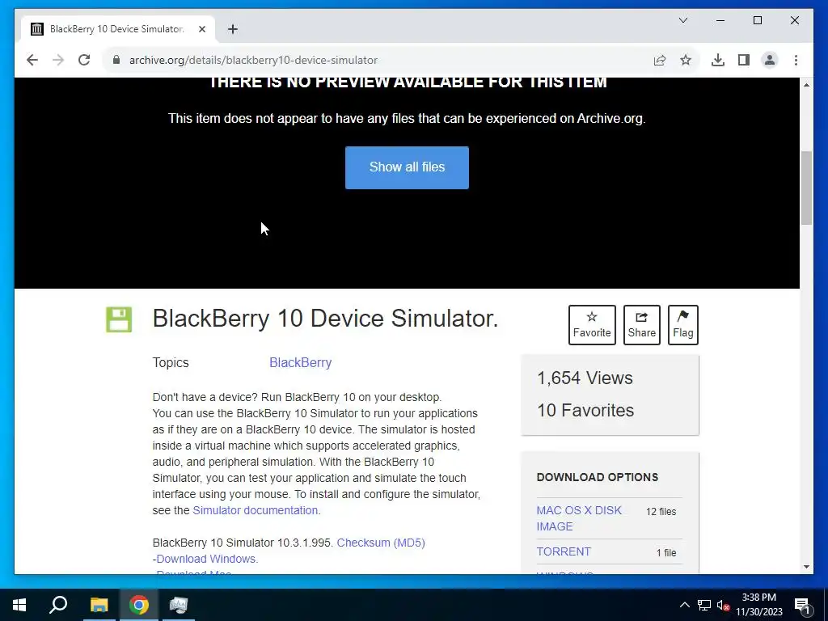
Task: Open TORRENT download option
Action: (x=564, y=551)
